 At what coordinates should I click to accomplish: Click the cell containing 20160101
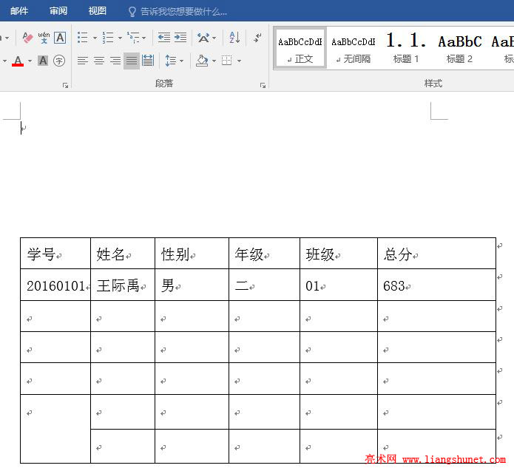tap(55, 285)
